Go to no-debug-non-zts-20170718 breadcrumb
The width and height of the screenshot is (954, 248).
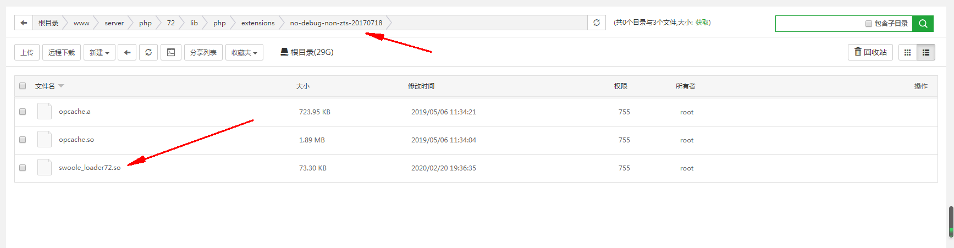pyautogui.click(x=336, y=23)
